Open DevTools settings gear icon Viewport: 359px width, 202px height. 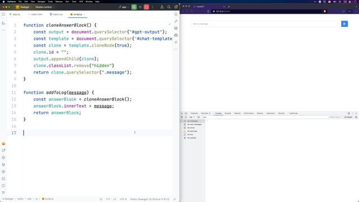349,113
